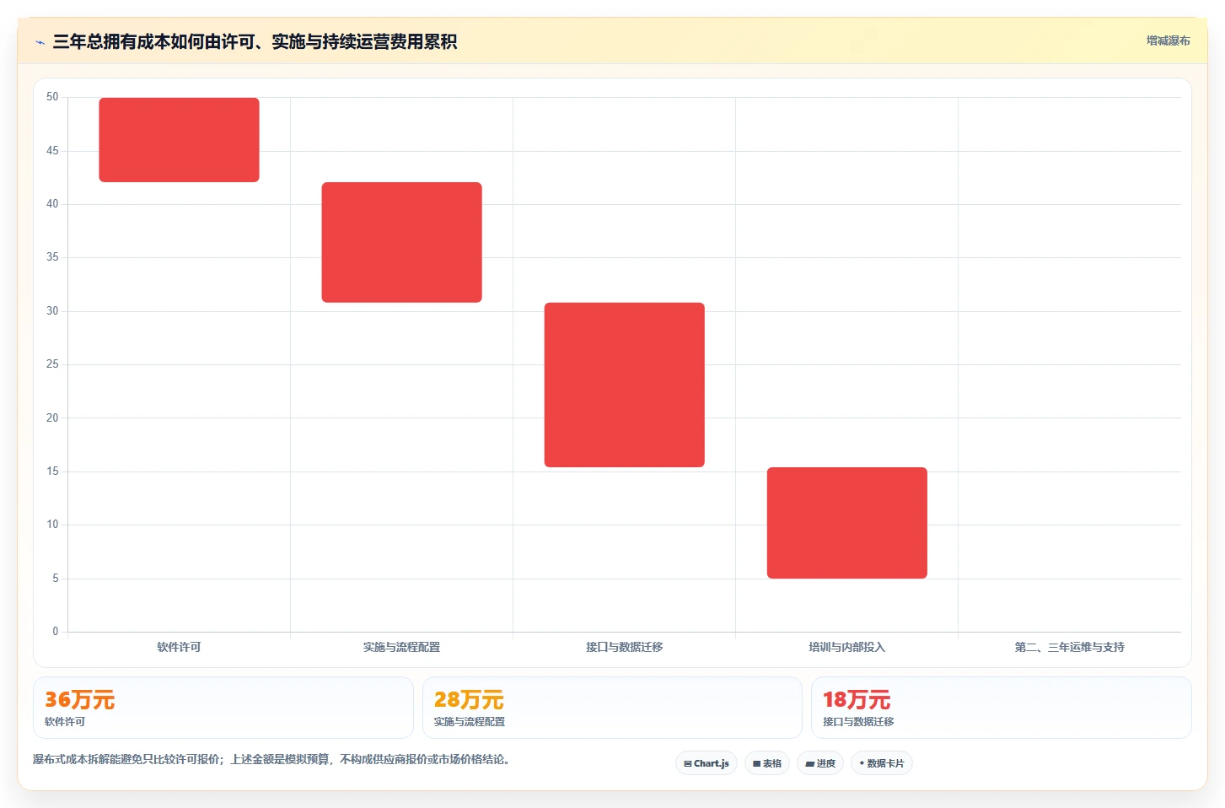Click the 增减瀑布 label in header
This screenshot has width=1225, height=808.
click(1168, 40)
